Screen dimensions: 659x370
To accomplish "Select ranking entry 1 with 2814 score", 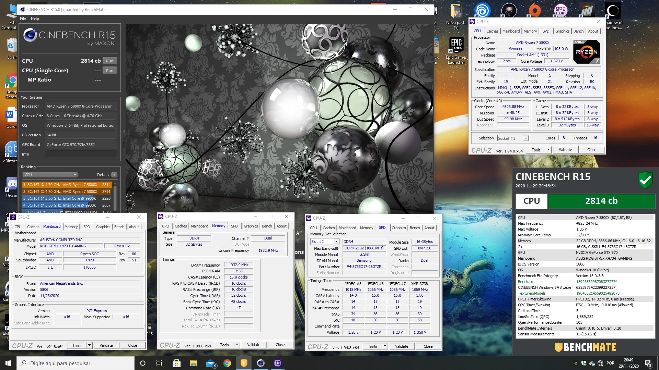I will tap(67, 185).
